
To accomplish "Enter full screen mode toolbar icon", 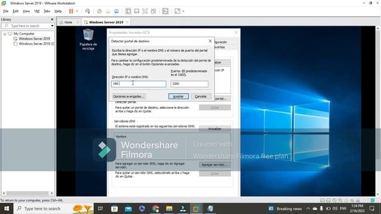I will (145, 11).
